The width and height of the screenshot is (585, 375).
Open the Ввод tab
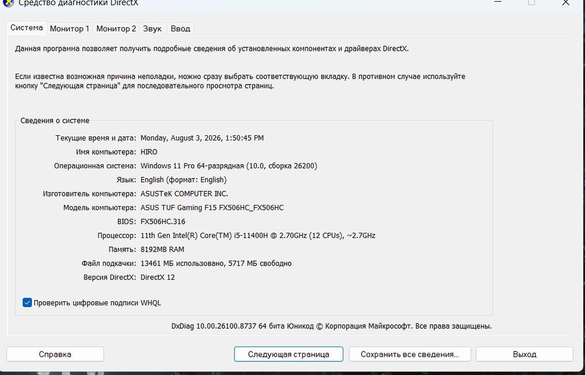180,29
